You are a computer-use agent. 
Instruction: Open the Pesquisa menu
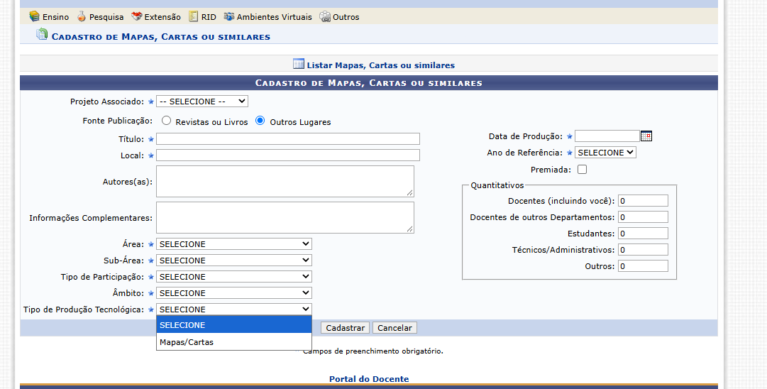tap(106, 17)
